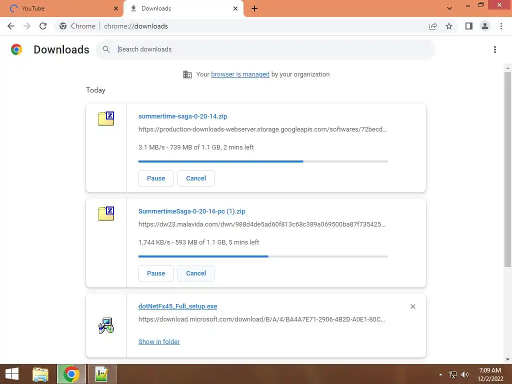
Task: Open Downloads page more actions menu
Action: 495,49
